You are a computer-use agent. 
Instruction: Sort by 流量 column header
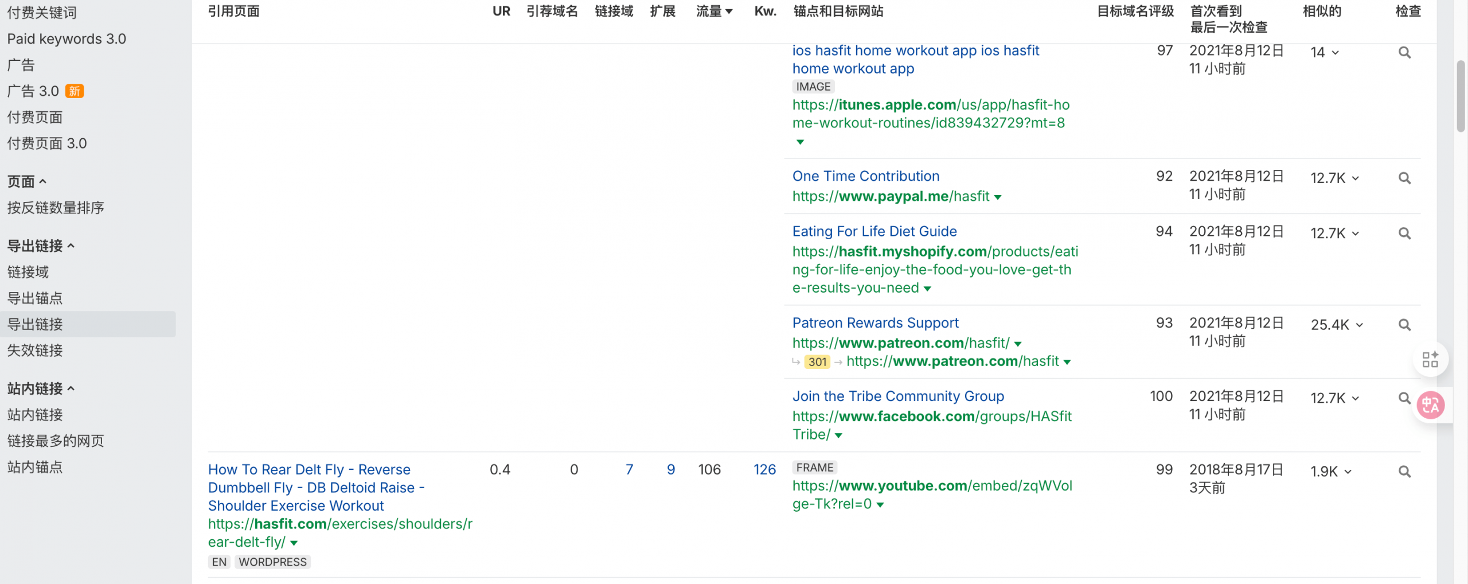[x=714, y=11]
